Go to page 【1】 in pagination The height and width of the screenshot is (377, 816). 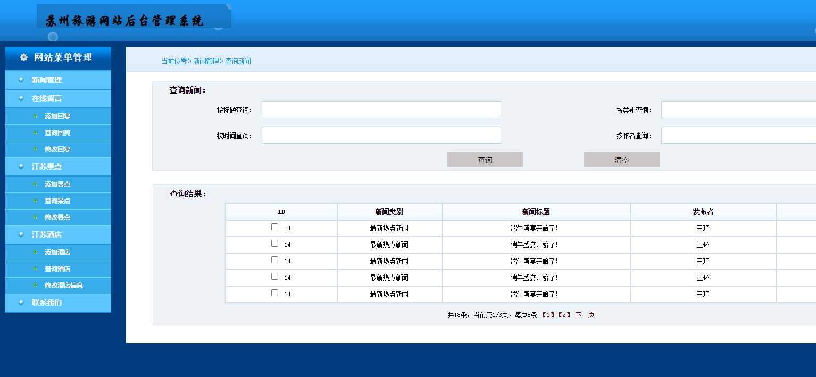[x=549, y=315]
